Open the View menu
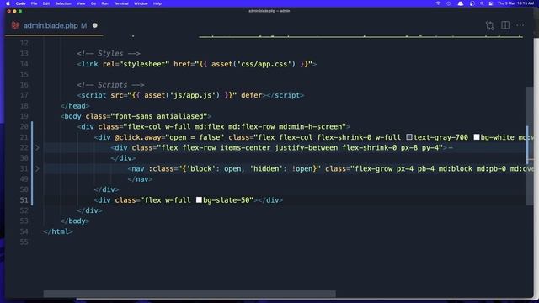 coord(81,3)
